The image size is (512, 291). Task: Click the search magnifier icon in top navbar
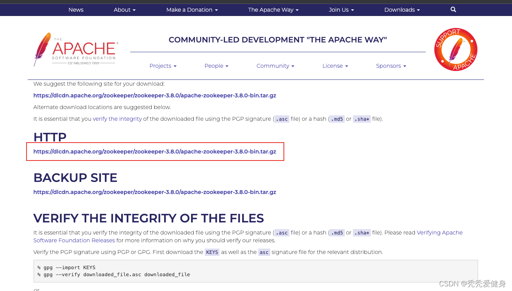[453, 9]
